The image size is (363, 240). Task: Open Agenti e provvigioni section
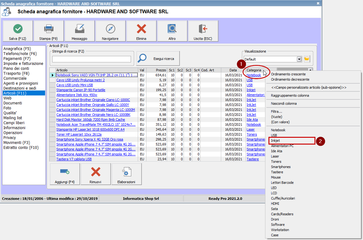(21, 83)
